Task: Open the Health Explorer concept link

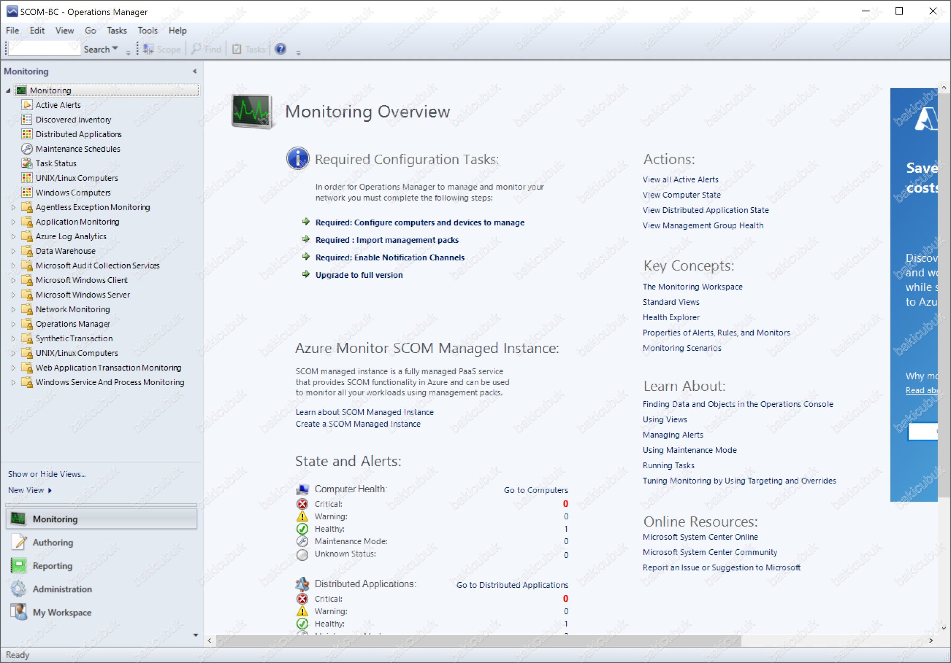Action: pyautogui.click(x=671, y=317)
